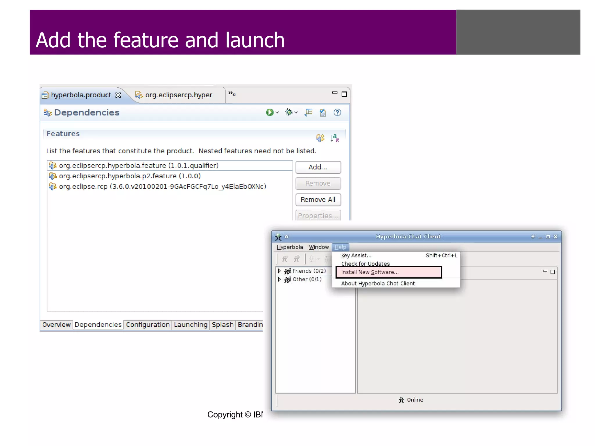595x446 pixels.
Task: Select the org.eclipse.rcp 3.6.0 feature row
Action: (170, 186)
